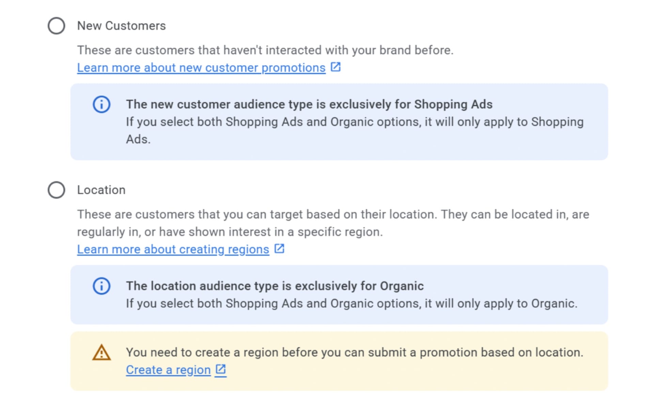Click the warning triangle icon in the yellow banner
Image resolution: width=654 pixels, height=409 pixels.
pyautogui.click(x=101, y=353)
